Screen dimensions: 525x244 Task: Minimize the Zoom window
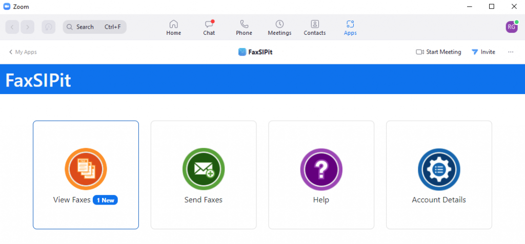point(469,6)
